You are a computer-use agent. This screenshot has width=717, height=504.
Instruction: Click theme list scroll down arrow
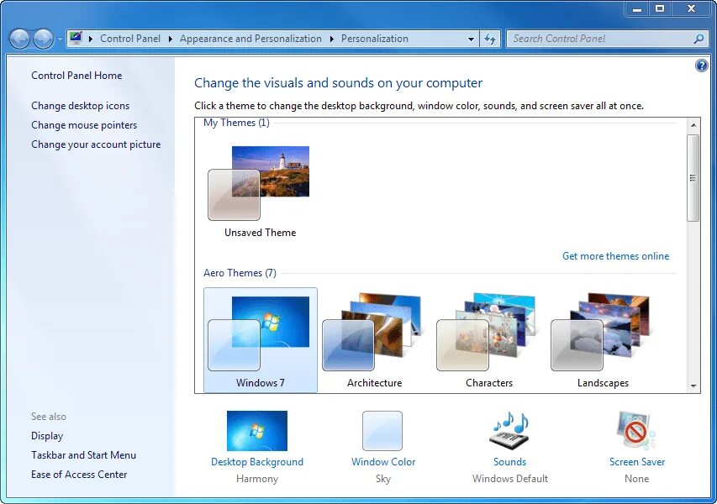coord(693,386)
